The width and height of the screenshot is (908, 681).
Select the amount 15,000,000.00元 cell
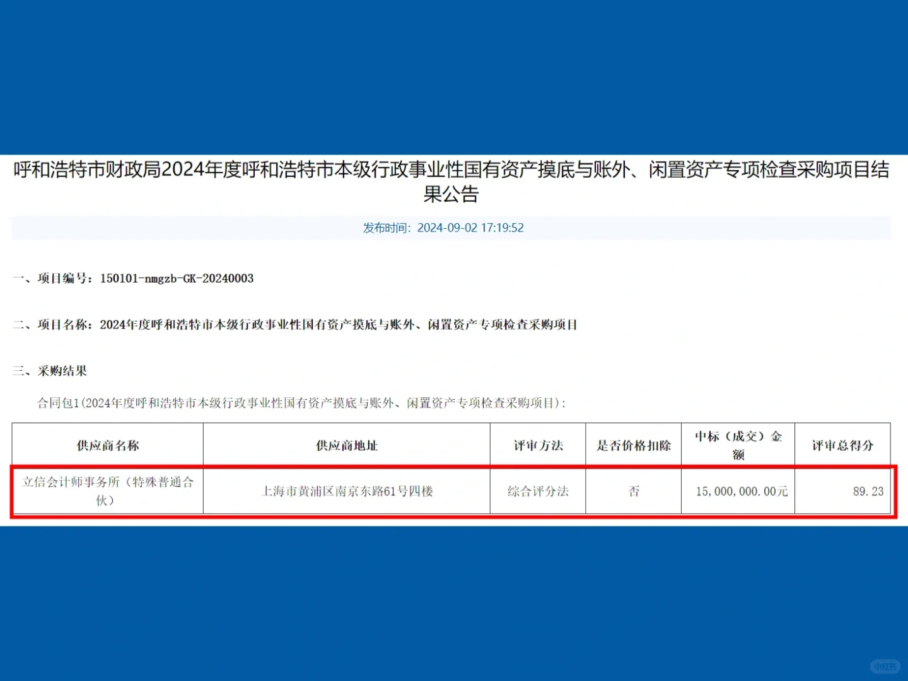click(x=738, y=491)
